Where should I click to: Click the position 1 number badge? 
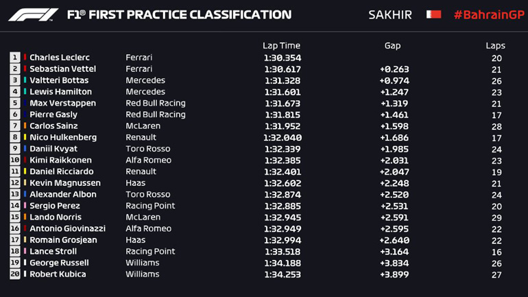14,58
